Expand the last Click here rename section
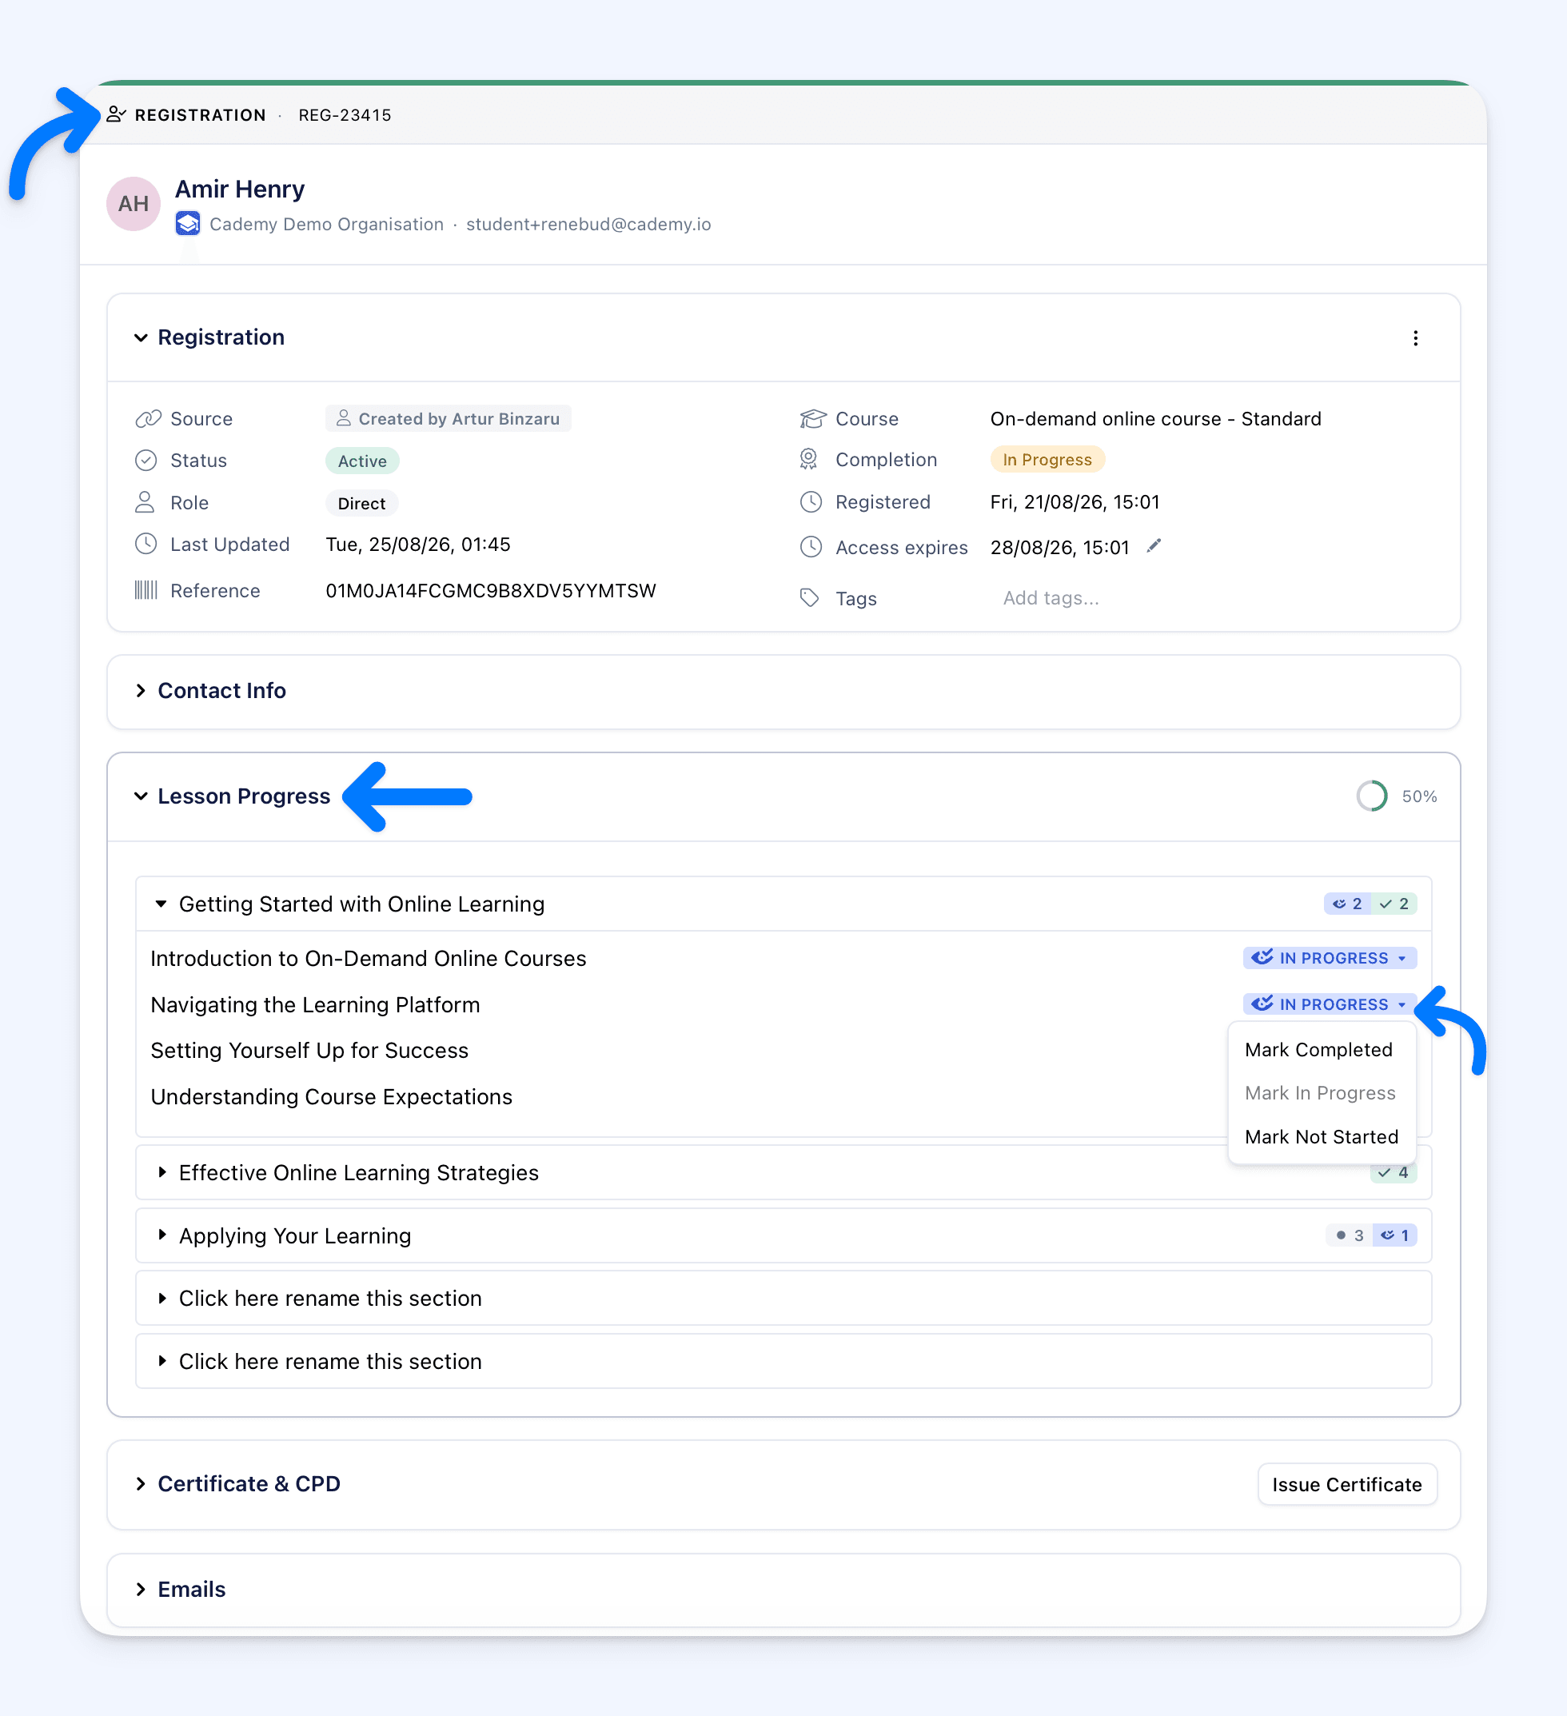The width and height of the screenshot is (1567, 1716). [161, 1361]
